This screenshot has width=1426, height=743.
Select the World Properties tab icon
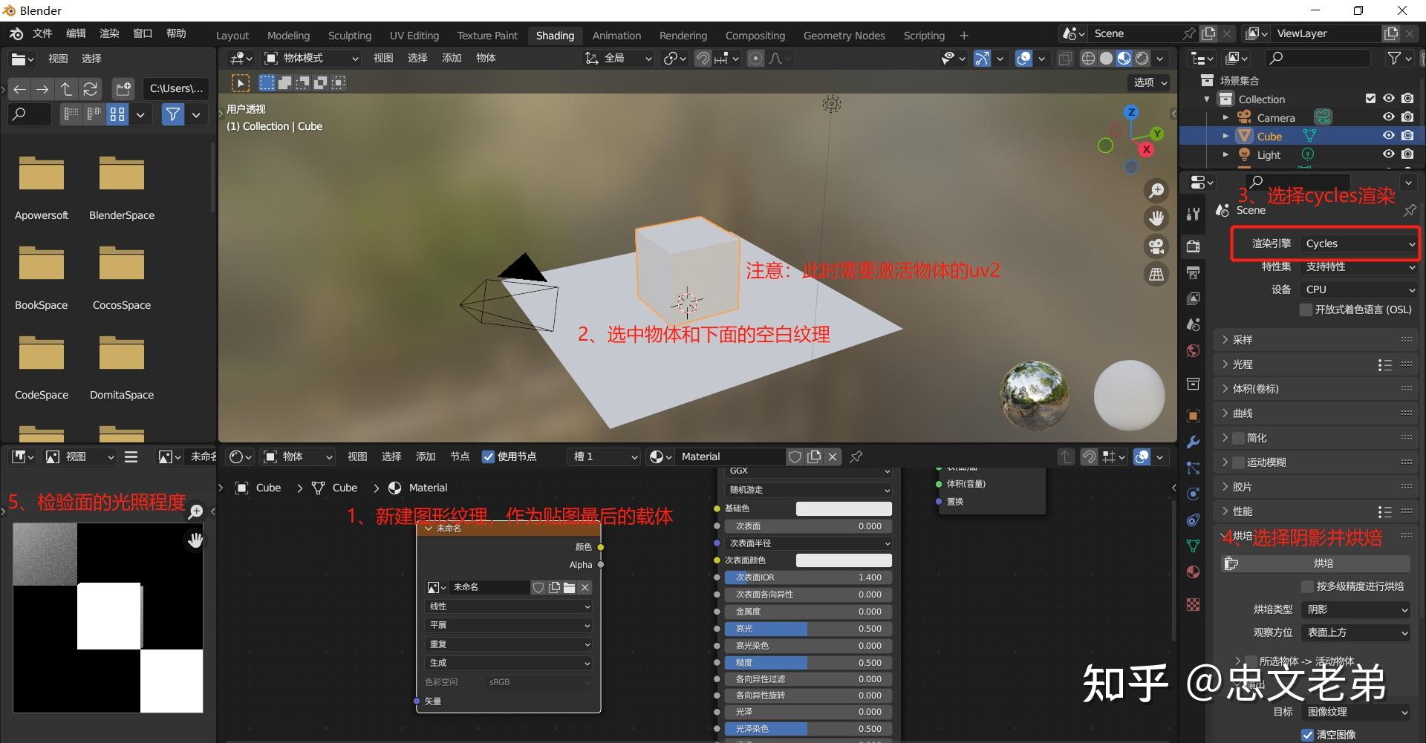click(1194, 351)
